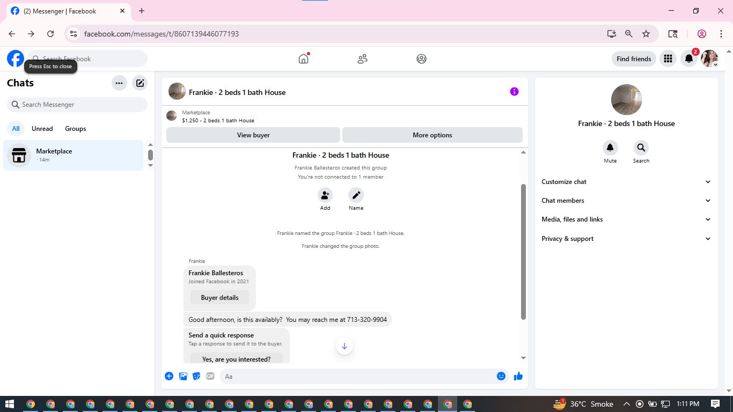Select the Groups chats filter
733x412 pixels.
pos(76,129)
